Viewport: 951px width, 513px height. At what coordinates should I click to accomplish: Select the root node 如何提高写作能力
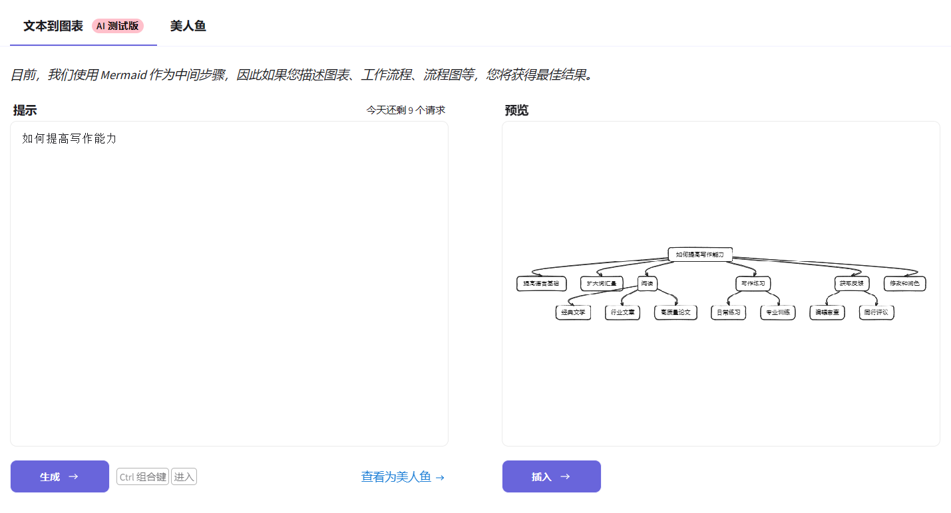pyautogui.click(x=699, y=255)
